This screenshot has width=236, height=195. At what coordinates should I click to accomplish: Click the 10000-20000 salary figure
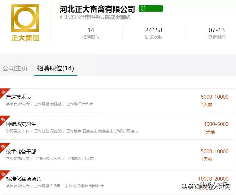(213, 179)
